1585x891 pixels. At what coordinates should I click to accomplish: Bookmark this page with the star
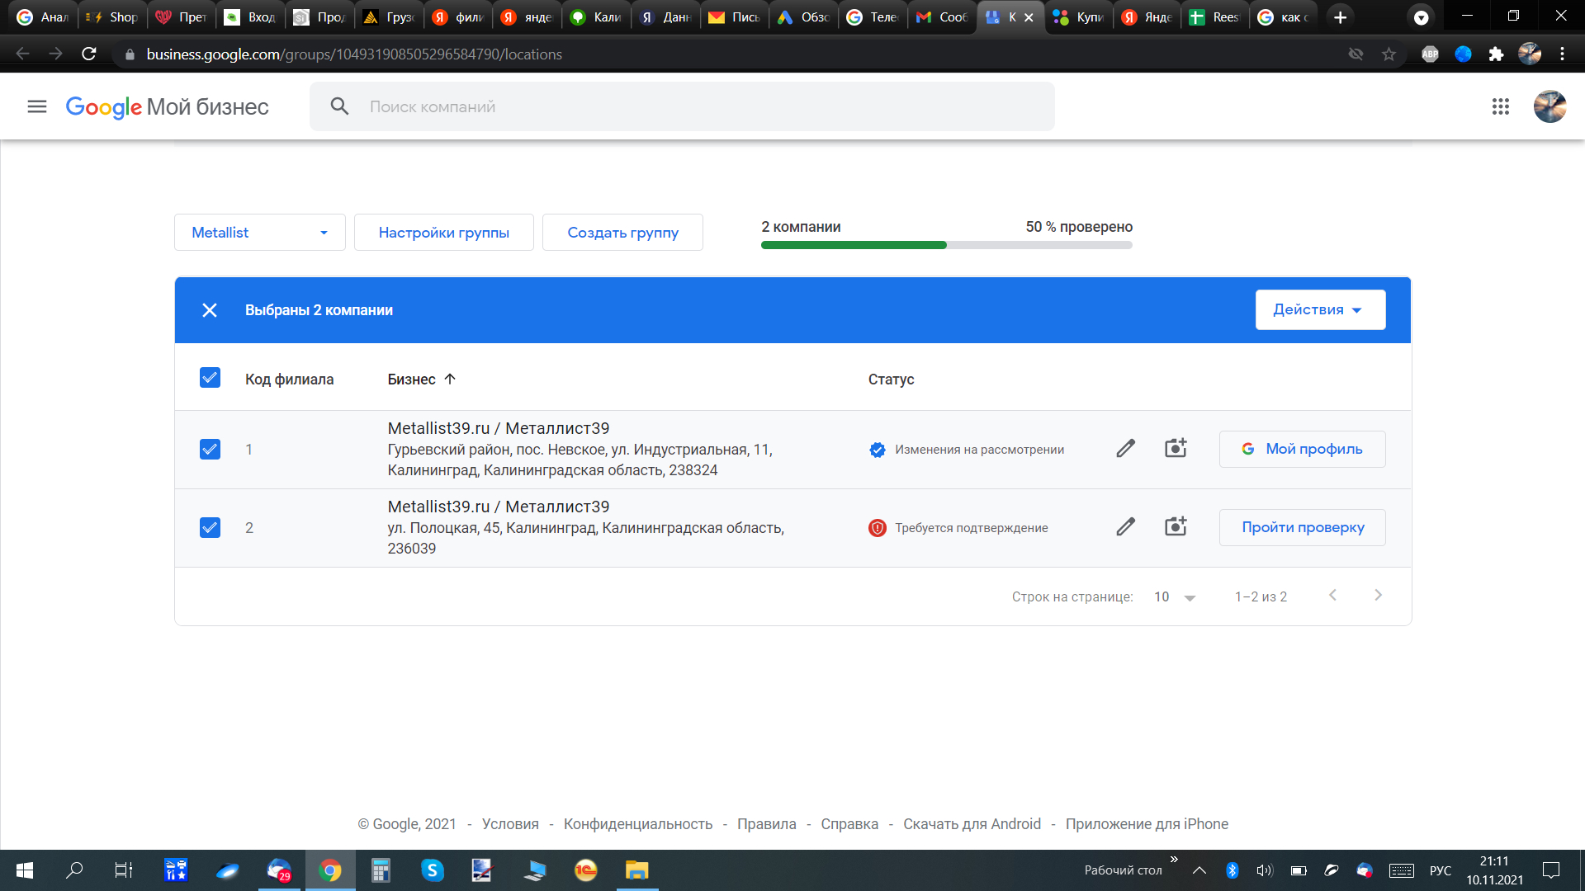coord(1389,54)
